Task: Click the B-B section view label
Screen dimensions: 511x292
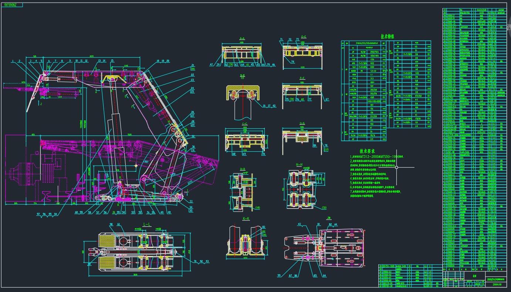Action: [243, 75]
